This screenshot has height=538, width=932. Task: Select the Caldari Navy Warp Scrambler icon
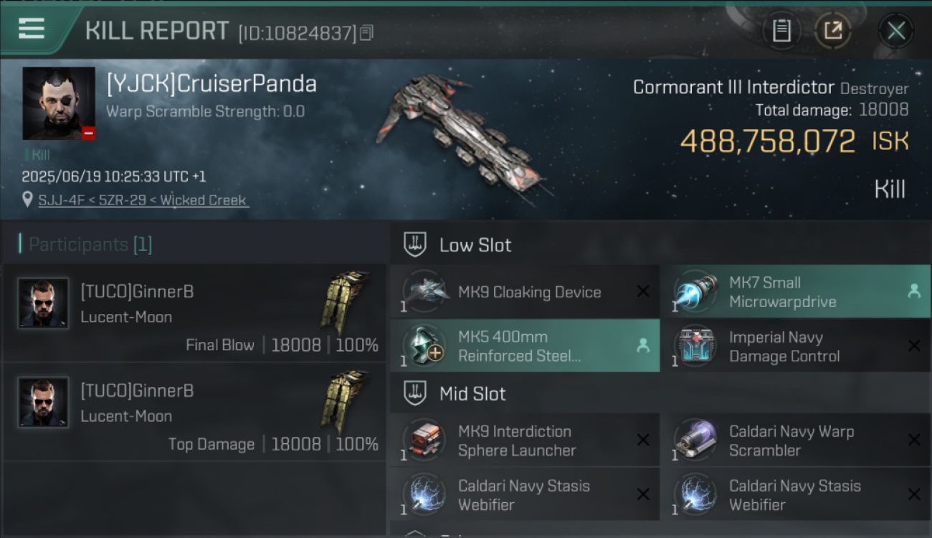click(x=695, y=440)
